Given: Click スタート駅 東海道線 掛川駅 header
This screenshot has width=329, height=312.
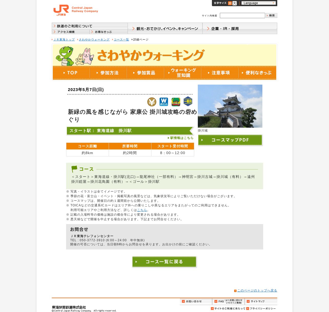Looking at the screenshot, I should tap(130, 131).
